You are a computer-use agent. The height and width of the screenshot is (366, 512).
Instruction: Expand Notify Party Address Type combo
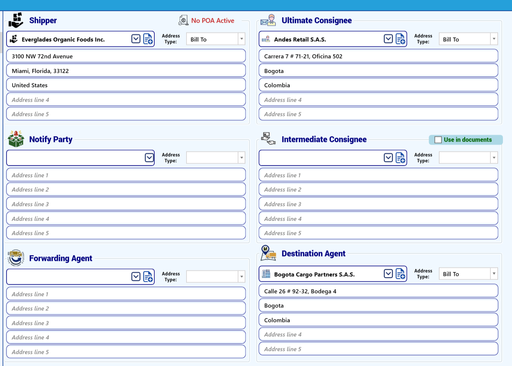pos(241,158)
